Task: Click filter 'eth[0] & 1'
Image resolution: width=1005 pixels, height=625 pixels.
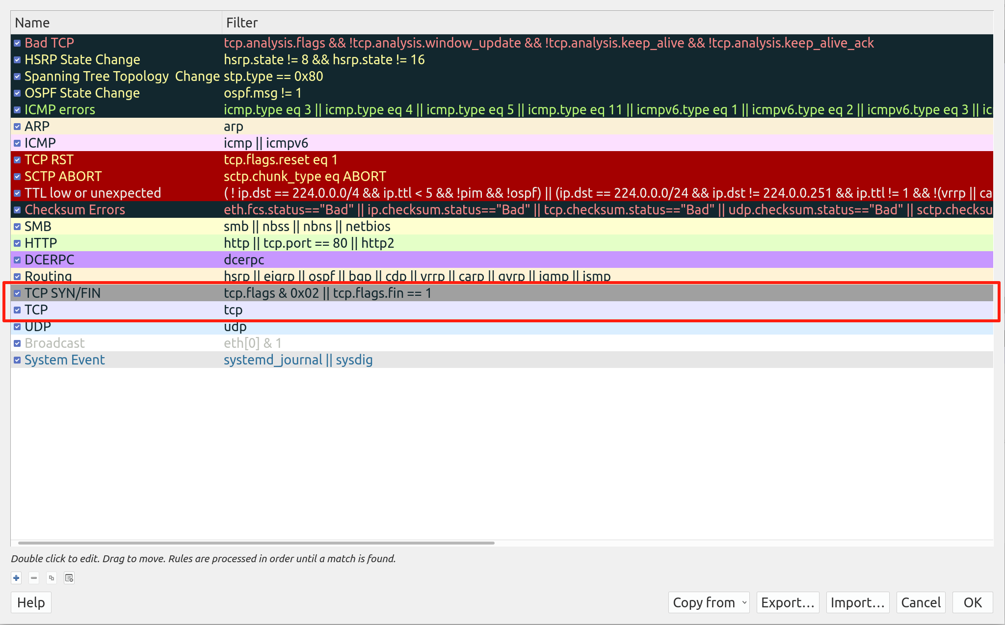Action: [x=253, y=343]
